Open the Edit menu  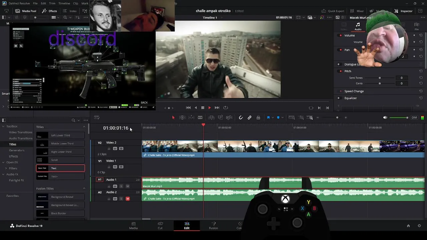[43, 3]
